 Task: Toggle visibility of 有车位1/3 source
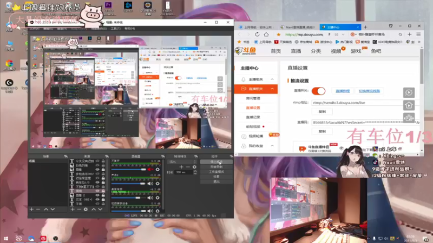tap(97, 183)
